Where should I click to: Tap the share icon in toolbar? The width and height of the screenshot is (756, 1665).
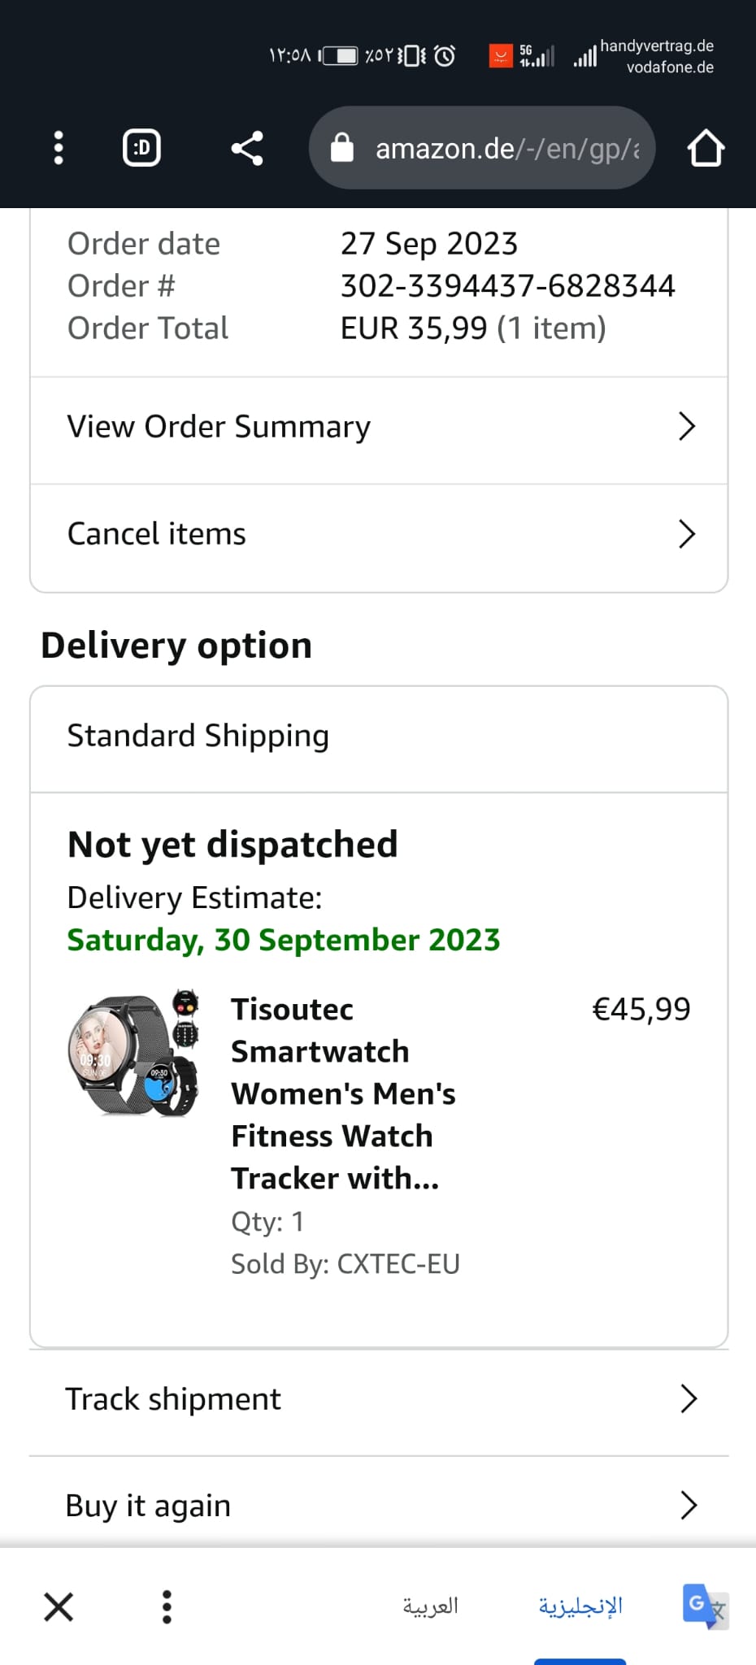pyautogui.click(x=247, y=148)
